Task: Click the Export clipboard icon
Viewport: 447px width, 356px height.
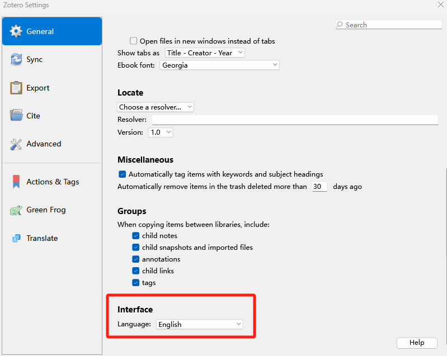Action: 16,88
